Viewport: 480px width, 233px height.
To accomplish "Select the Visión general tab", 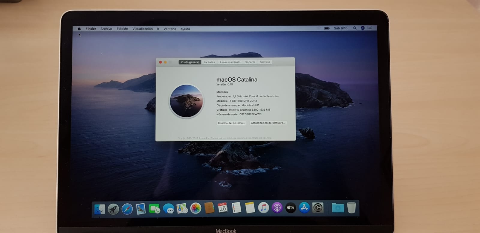I will pyautogui.click(x=190, y=62).
